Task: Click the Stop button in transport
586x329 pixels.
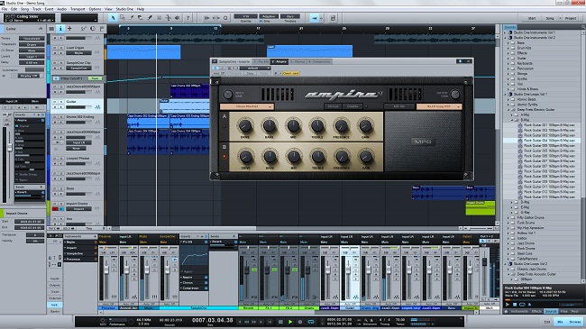Action: coord(280,322)
